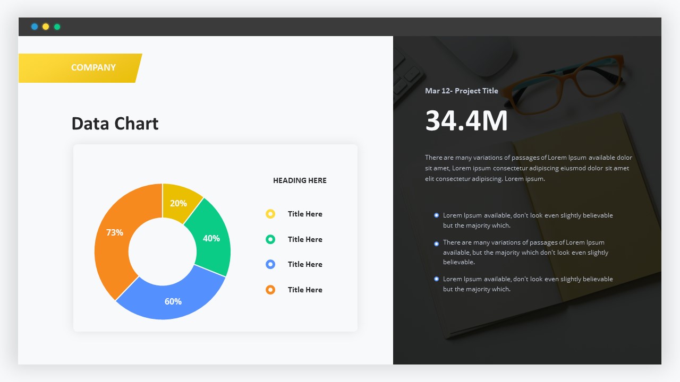Click the blue legend ring marker
This screenshot has height=382, width=680.
(x=270, y=264)
